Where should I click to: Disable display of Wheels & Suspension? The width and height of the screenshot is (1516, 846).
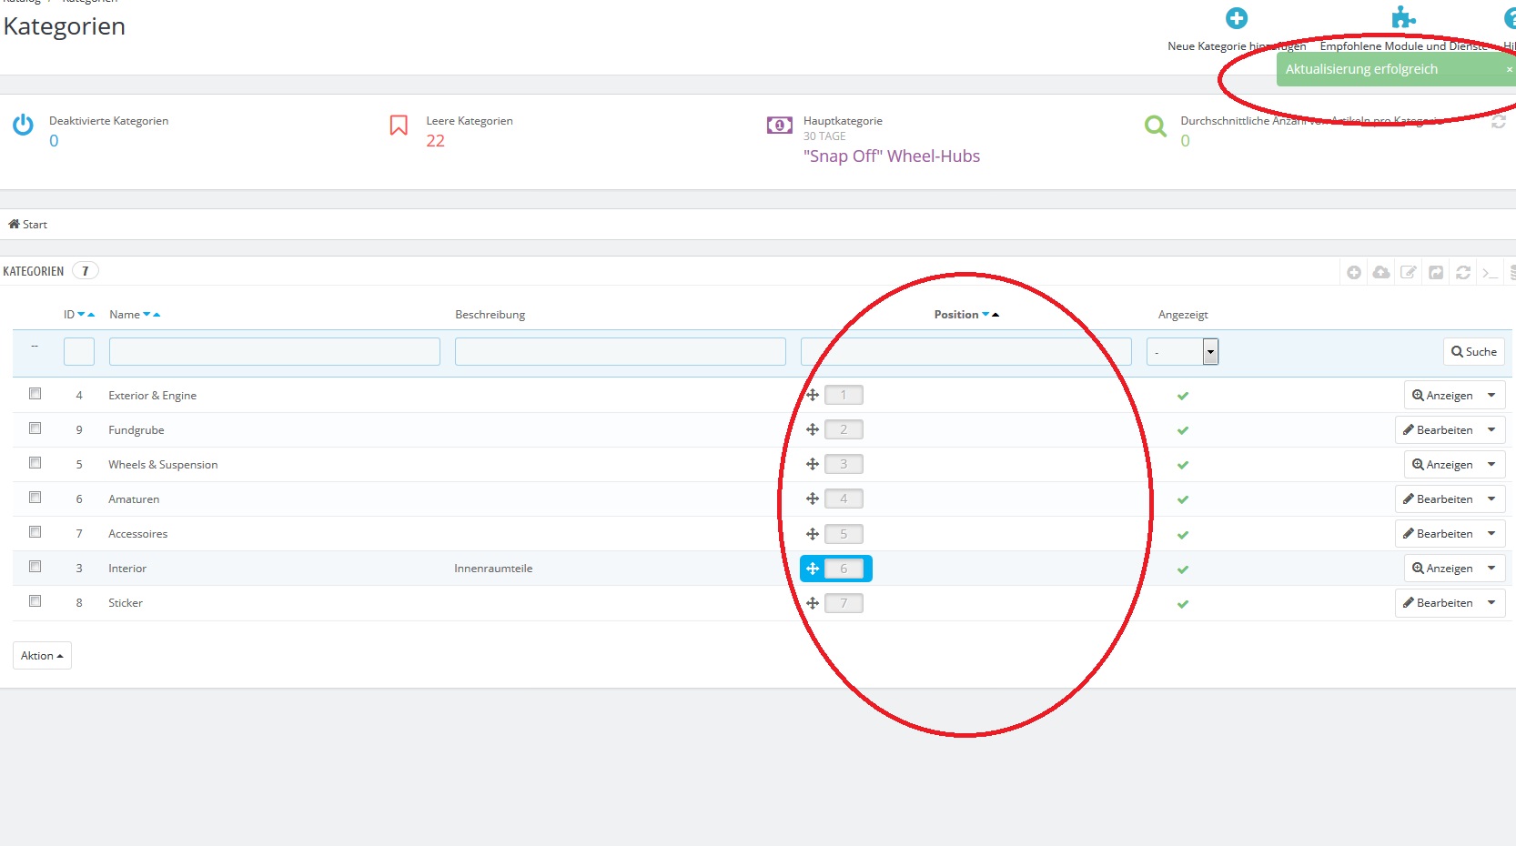pos(1183,465)
